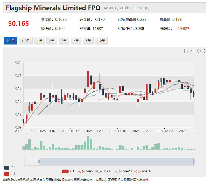Click the (ASX:FLG) ticker label

coord(111,8)
